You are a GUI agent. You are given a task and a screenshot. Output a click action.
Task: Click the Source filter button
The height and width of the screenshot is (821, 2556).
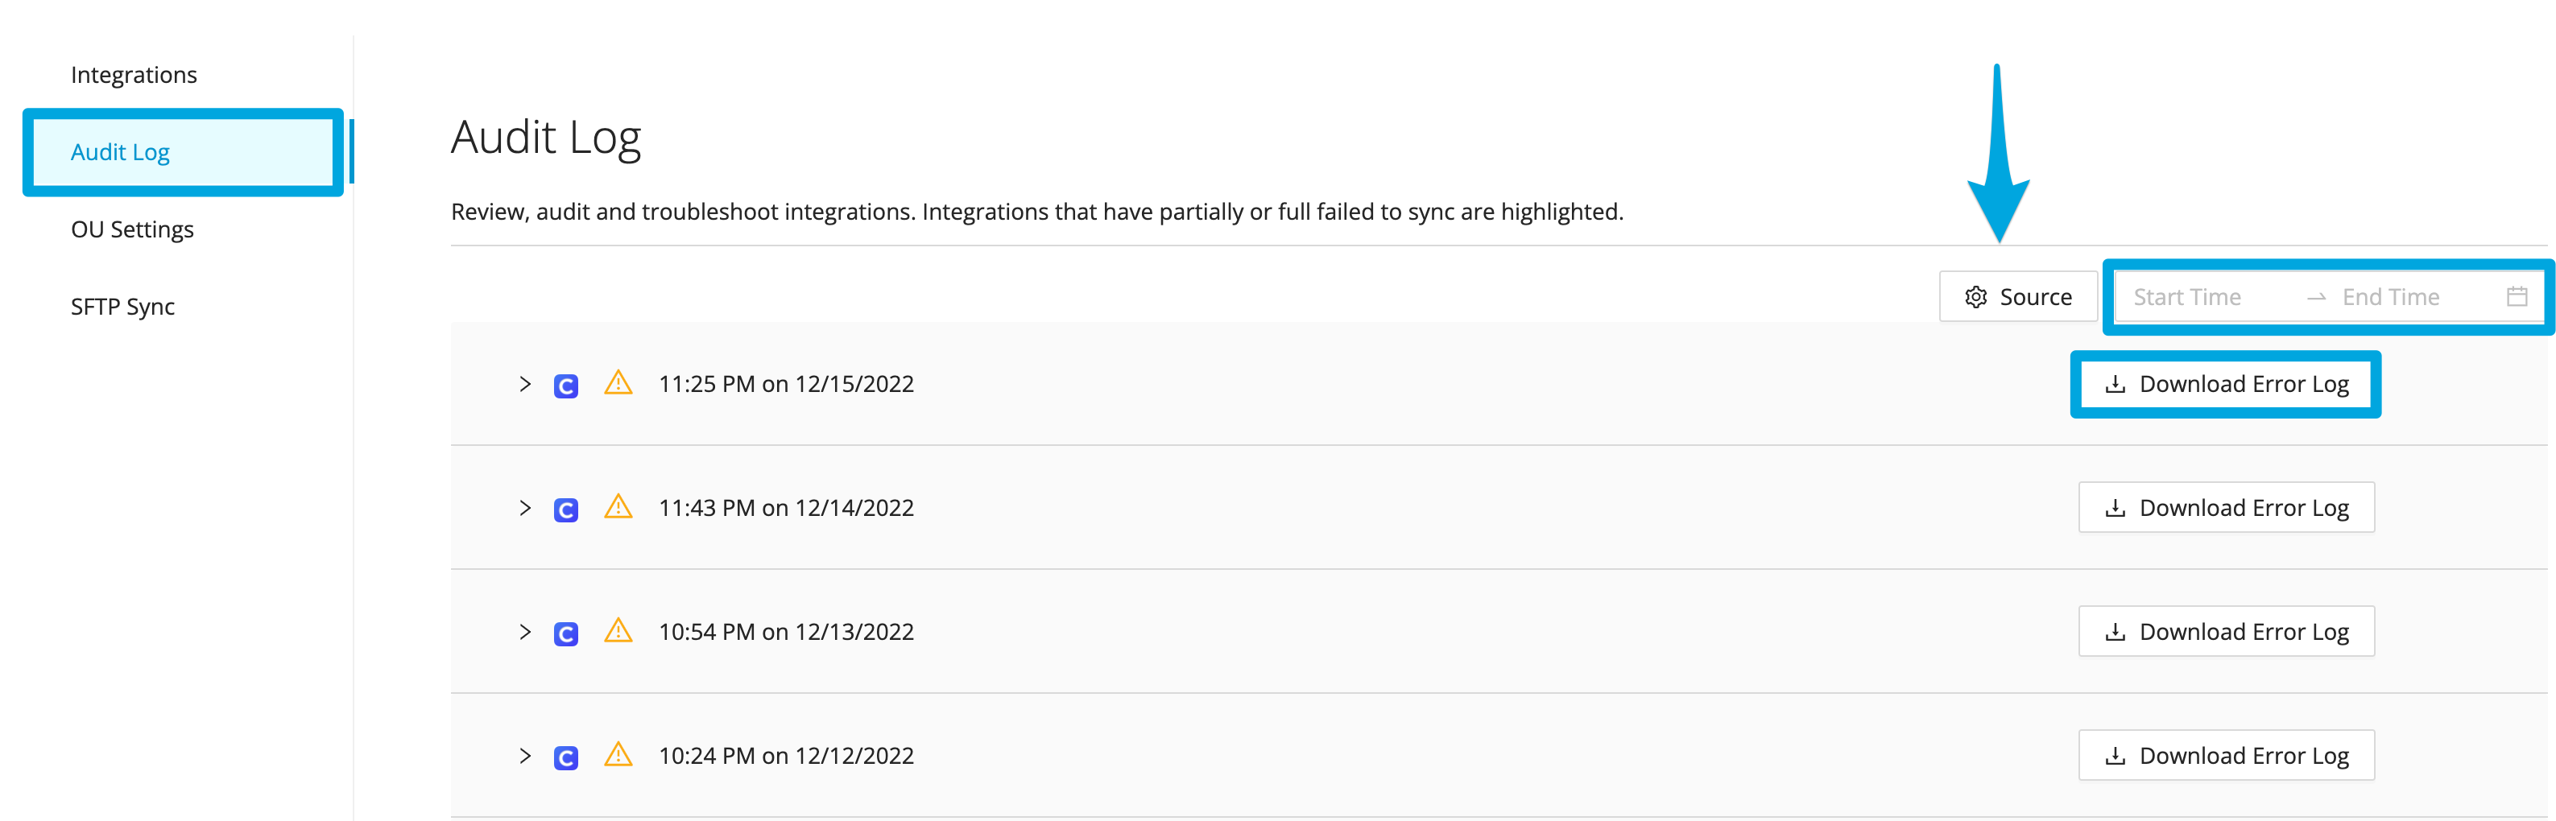pos(2018,295)
